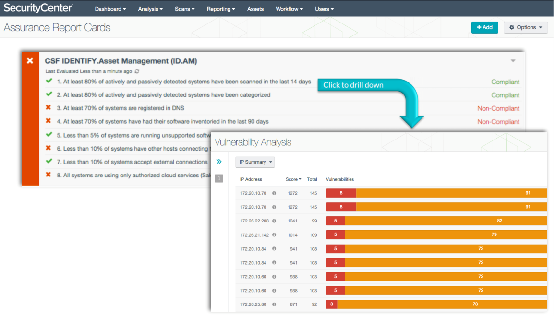Open the IP Summary dropdown
Viewport: 555px width, 316px height.
(255, 162)
